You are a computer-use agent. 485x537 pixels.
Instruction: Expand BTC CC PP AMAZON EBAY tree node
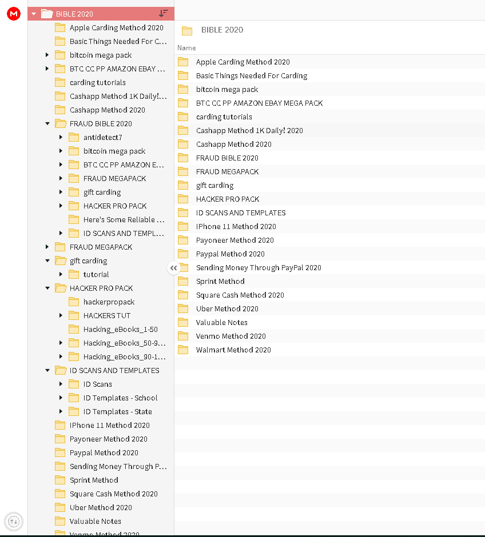click(x=47, y=69)
